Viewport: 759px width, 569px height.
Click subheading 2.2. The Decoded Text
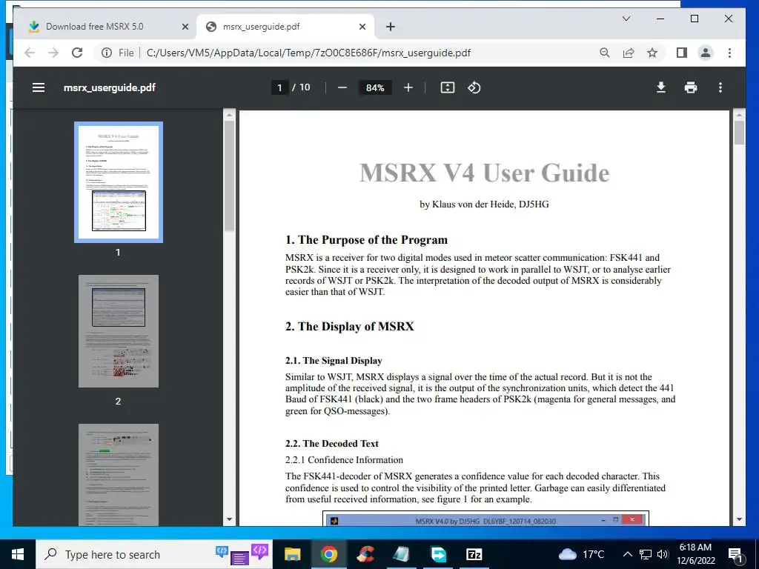coord(331,444)
